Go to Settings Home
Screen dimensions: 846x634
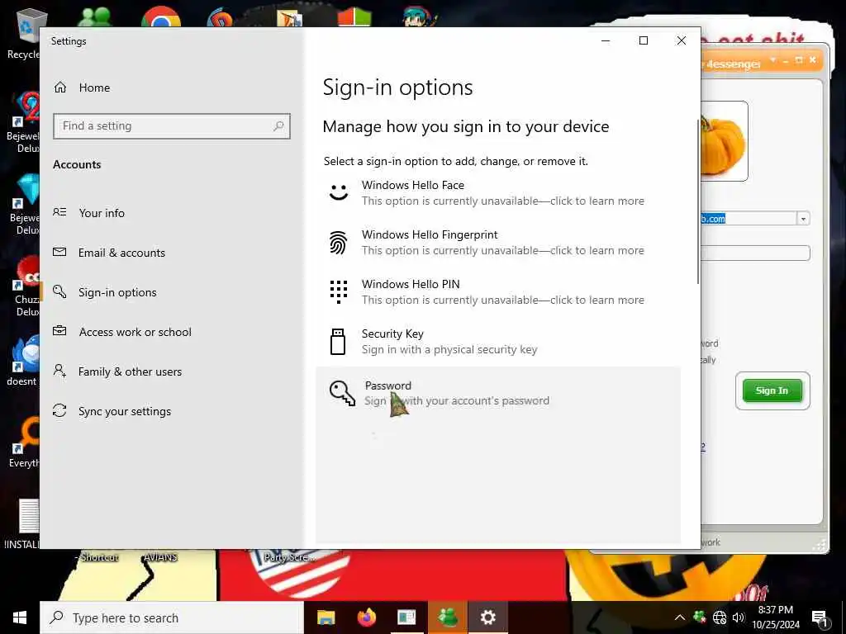pyautogui.click(x=82, y=88)
